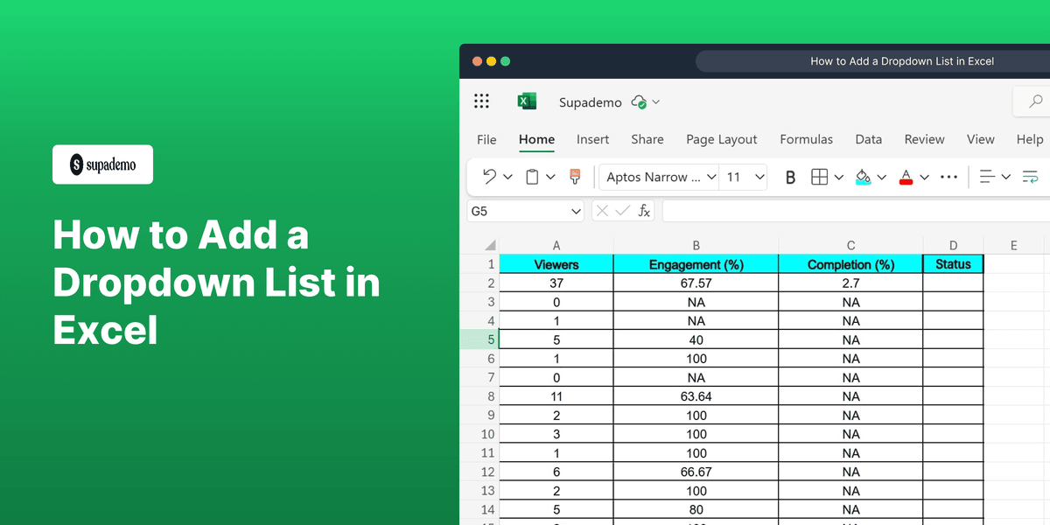The height and width of the screenshot is (525, 1050).
Task: Open the clipboard Paste icon
Action: pyautogui.click(x=532, y=177)
